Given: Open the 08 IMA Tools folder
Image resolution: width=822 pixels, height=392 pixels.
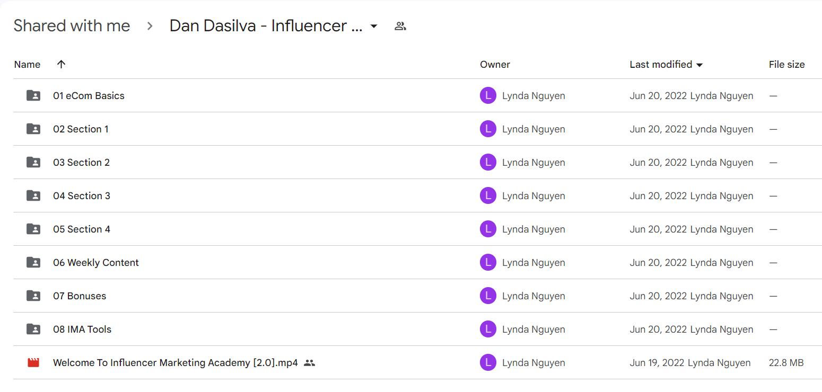Looking at the screenshot, I should tap(82, 329).
